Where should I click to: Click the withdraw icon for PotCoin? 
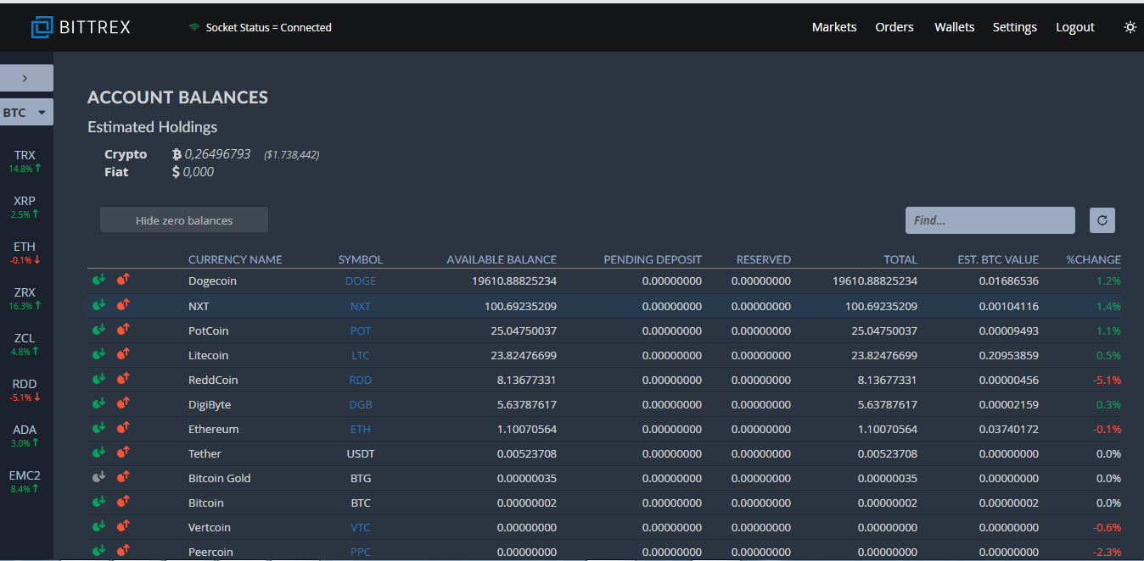[x=123, y=329]
